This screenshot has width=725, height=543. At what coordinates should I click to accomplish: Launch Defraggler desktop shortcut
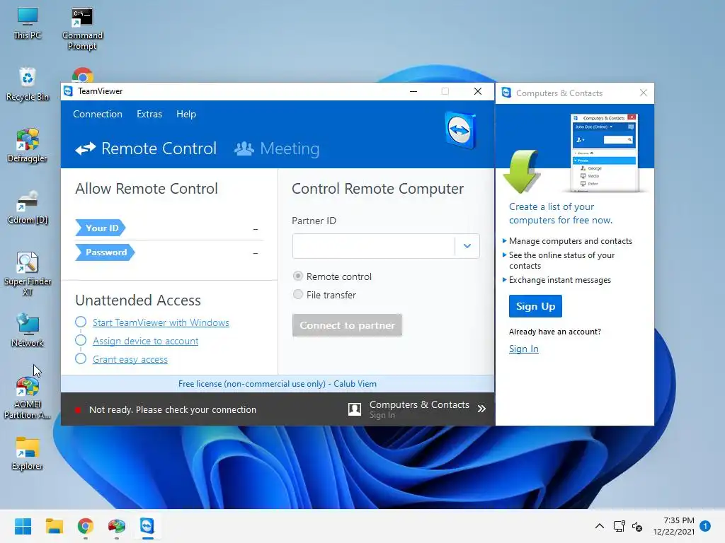click(28, 146)
